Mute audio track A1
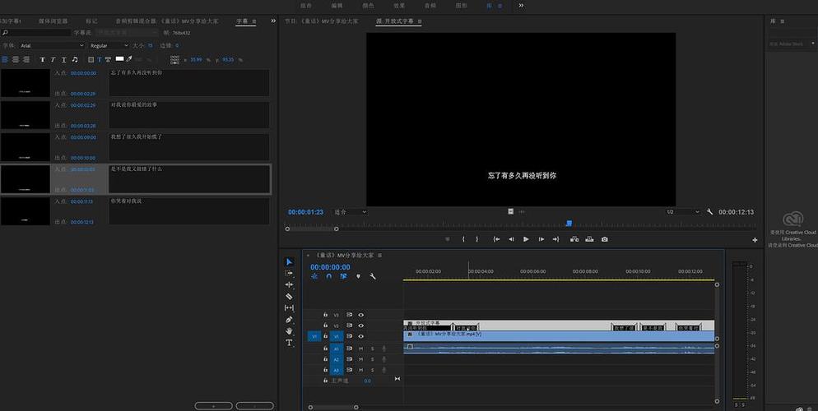The image size is (818, 411). (x=360, y=349)
